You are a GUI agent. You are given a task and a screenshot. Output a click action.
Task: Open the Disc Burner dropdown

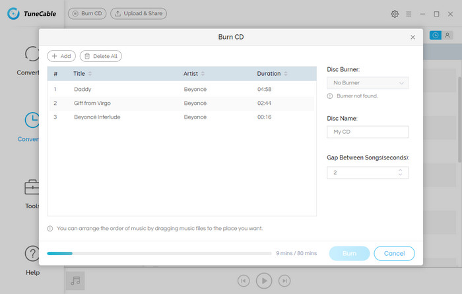point(368,82)
